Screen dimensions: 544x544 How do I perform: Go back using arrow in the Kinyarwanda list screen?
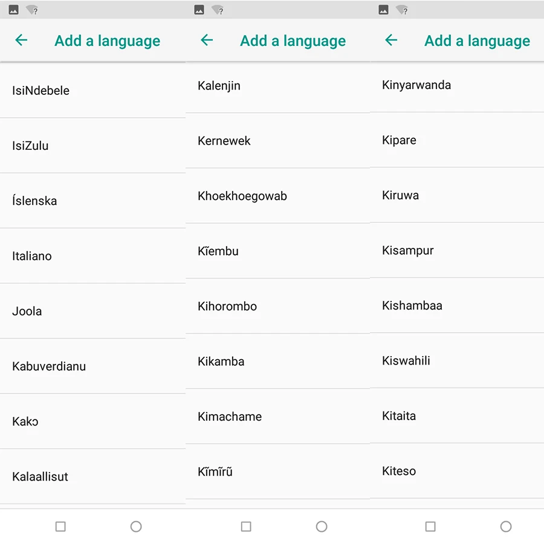click(391, 40)
